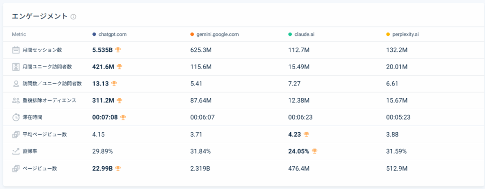
Task: Click the visitor portrait icon for 月間ユニーク訪問者数
Action: point(16,67)
